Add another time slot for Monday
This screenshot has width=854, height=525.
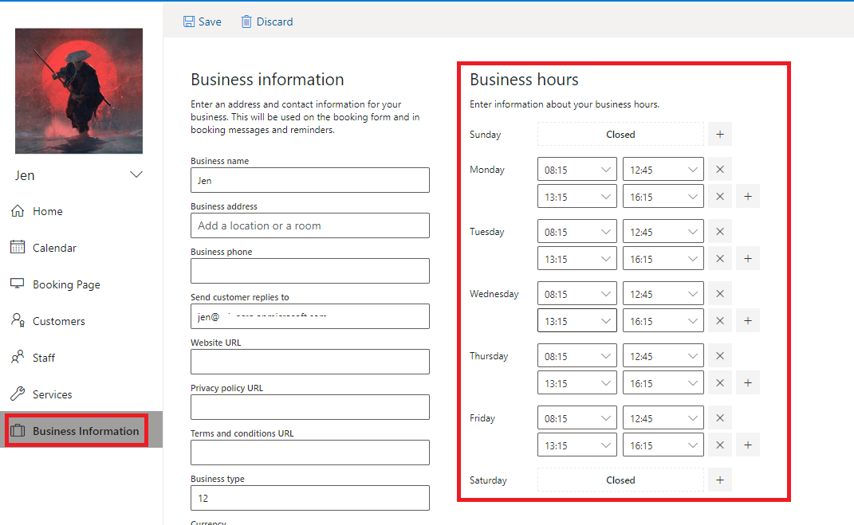(x=748, y=197)
